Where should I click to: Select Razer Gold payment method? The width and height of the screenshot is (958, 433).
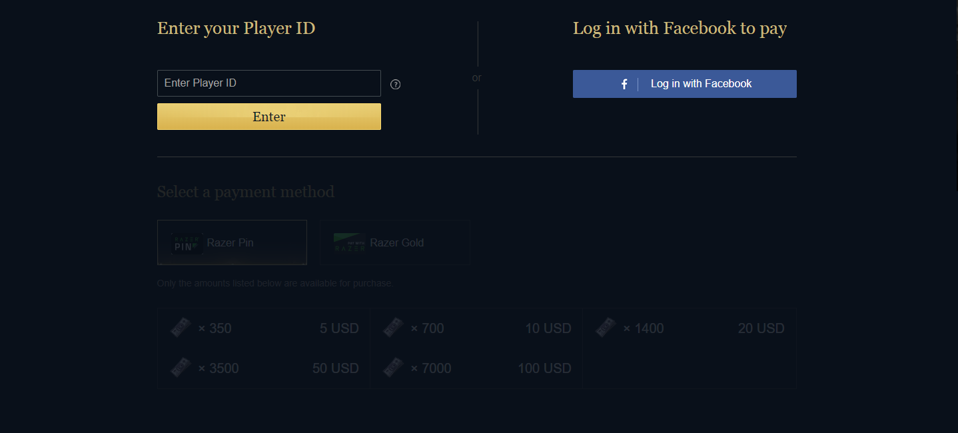(395, 242)
